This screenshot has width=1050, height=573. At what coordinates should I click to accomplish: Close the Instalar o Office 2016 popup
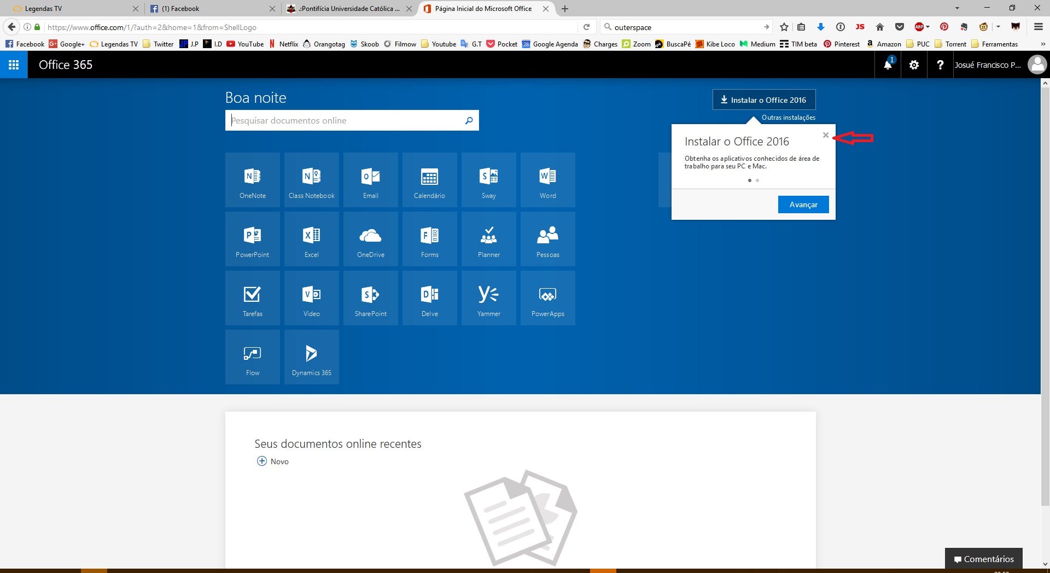(x=826, y=135)
